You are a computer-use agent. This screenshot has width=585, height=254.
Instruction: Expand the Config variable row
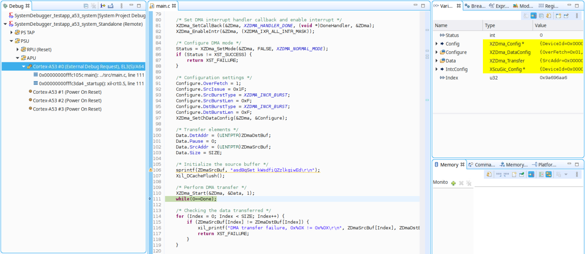436,44
